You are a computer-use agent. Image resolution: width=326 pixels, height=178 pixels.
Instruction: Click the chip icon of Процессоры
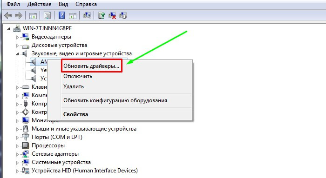click(x=26, y=145)
